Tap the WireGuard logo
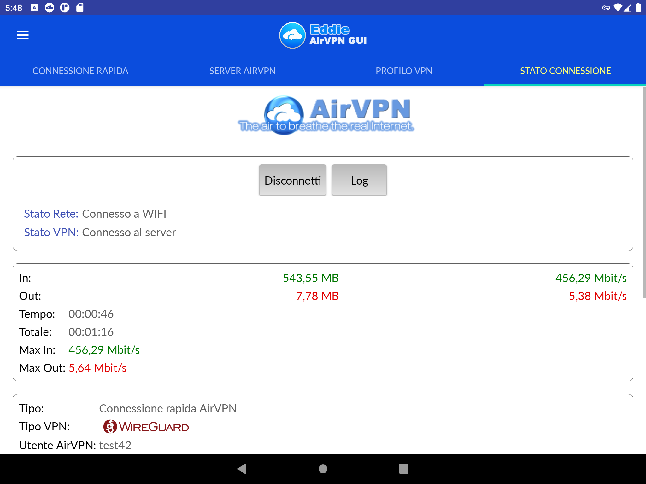Image resolution: width=646 pixels, height=484 pixels. point(146,427)
